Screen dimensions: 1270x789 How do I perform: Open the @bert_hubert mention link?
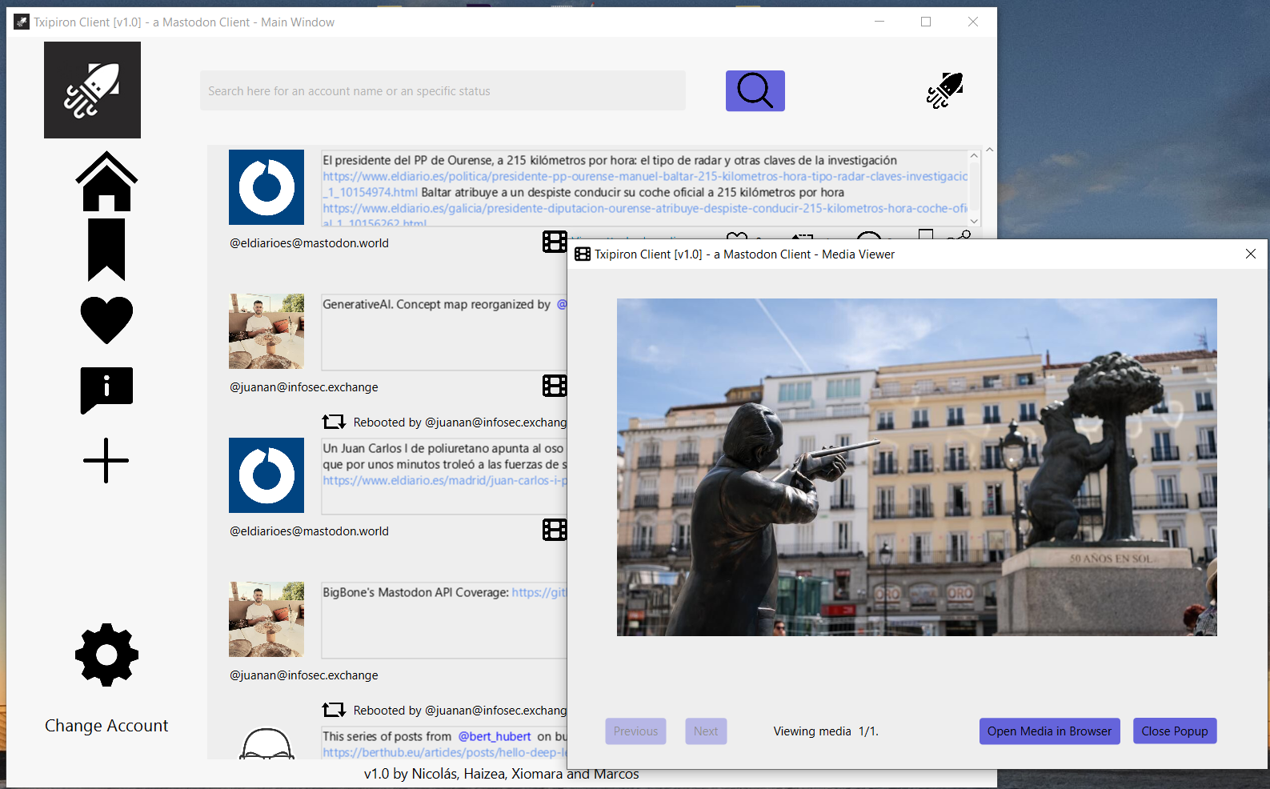[x=495, y=736]
